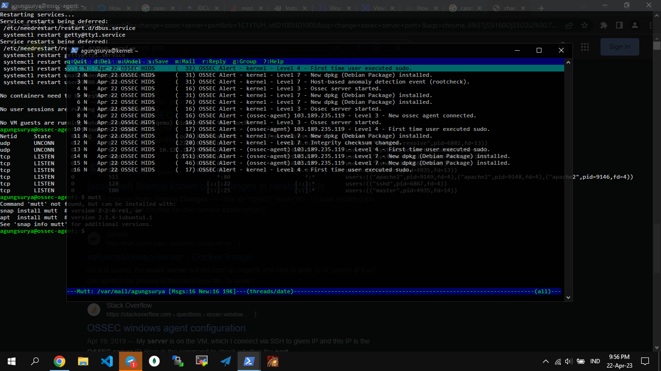Open the Windows Start menu
Screen dimensions: 661x371
[x=11, y=361]
